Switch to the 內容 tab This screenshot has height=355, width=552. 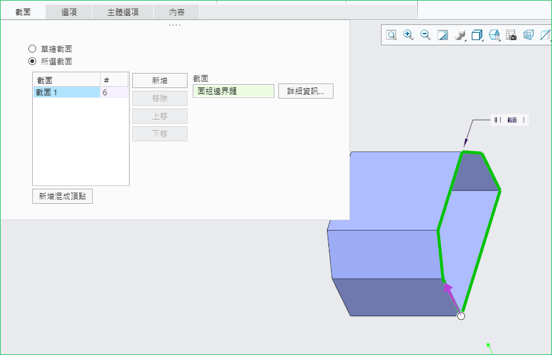click(176, 12)
